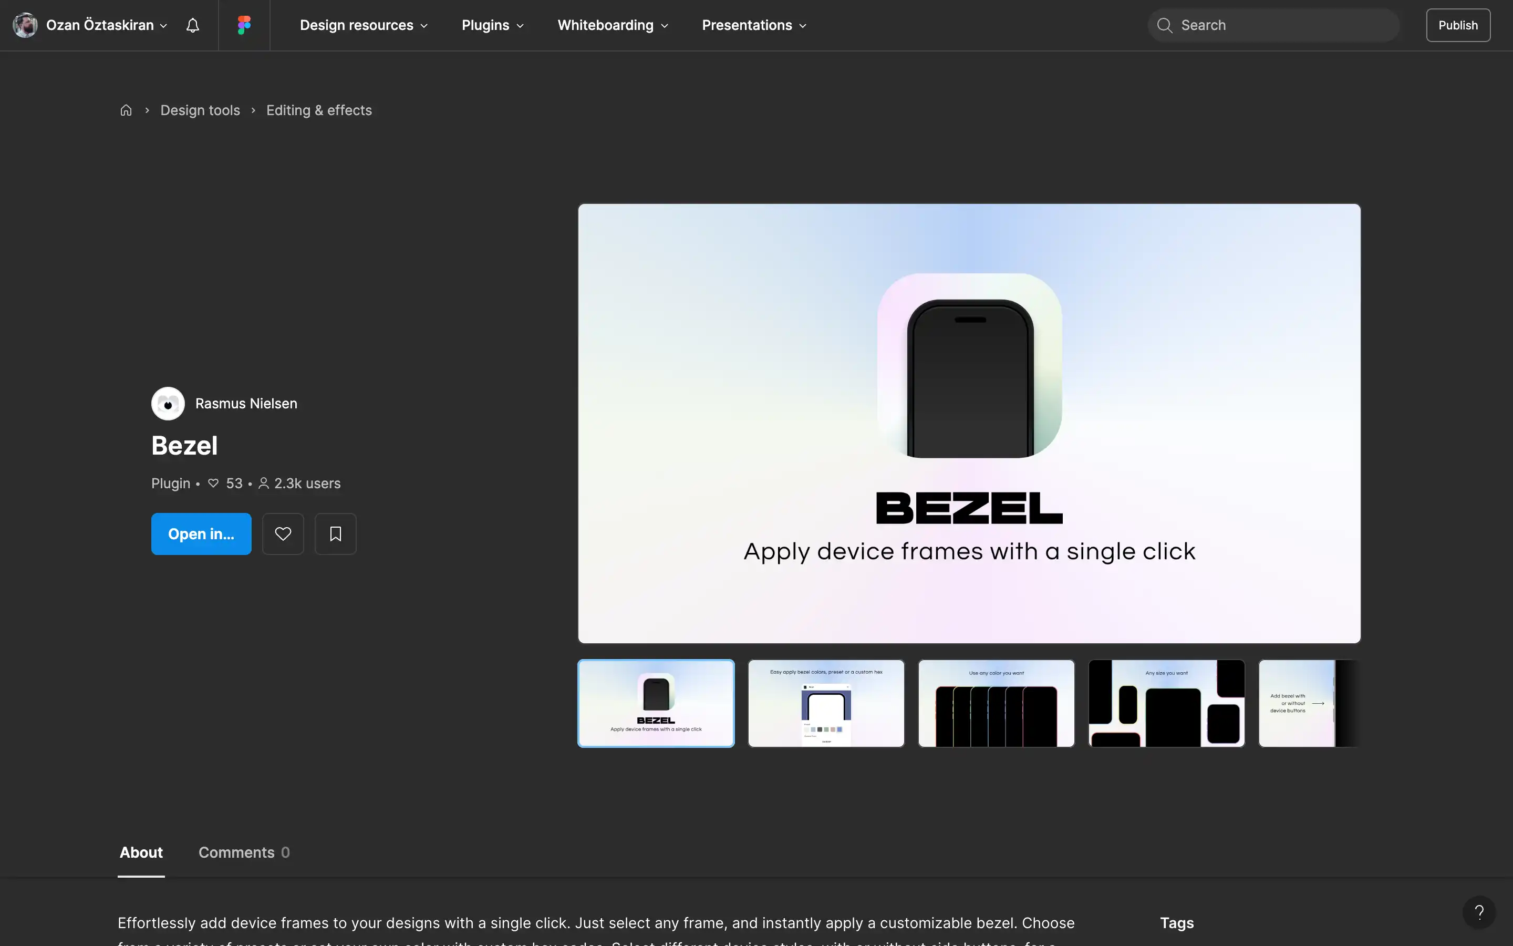
Task: Open Rasmus Nielsen author profile link
Action: pos(246,404)
